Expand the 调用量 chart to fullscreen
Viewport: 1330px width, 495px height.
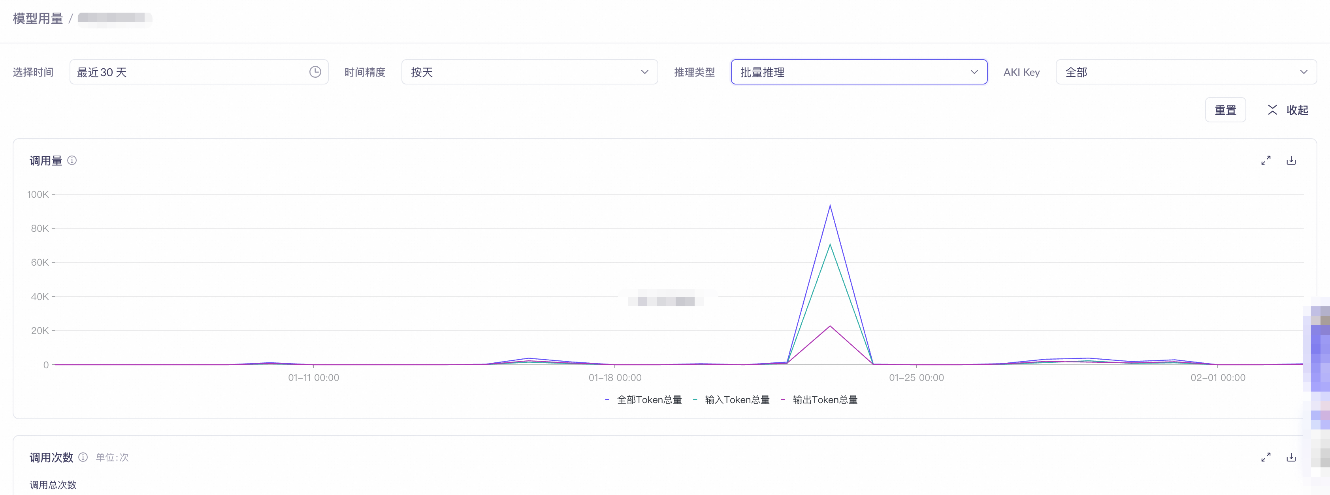pyautogui.click(x=1266, y=160)
